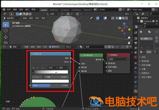Toggle Collection visibility eye icon in outliner

click(x=157, y=21)
